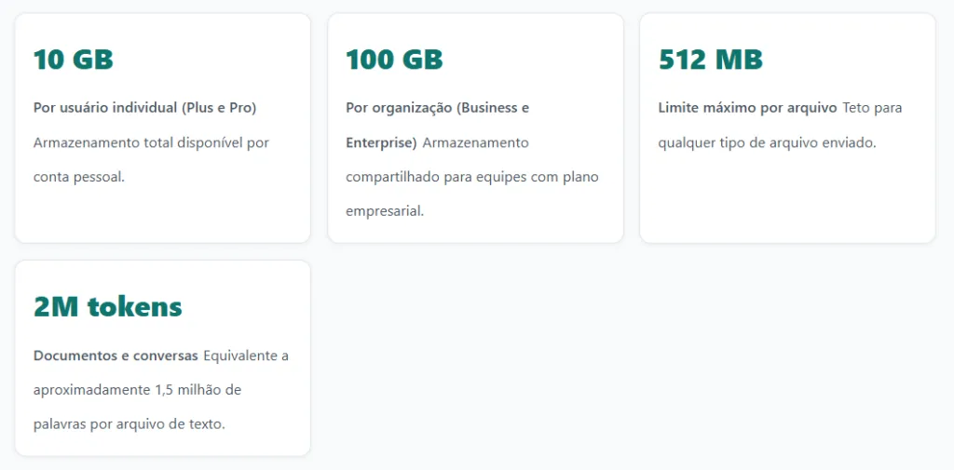Click the "10 GB" heading
This screenshot has width=954, height=470.
click(x=73, y=60)
